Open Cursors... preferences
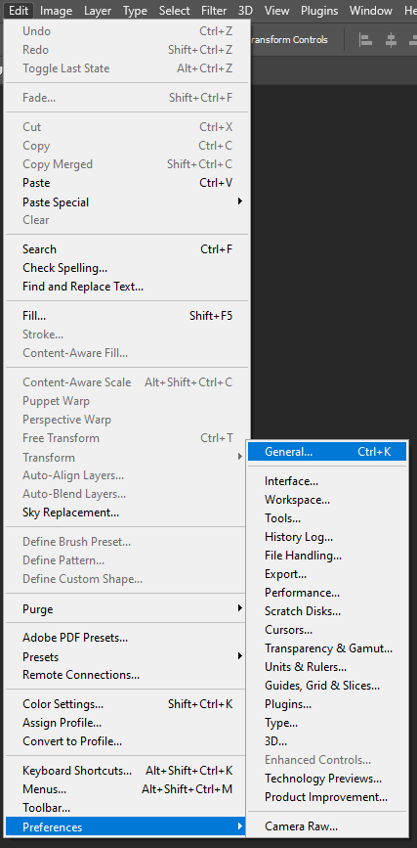Viewport: 417px width, 848px height. (x=327, y=630)
